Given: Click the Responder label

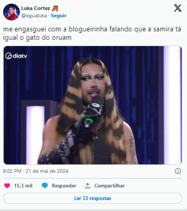Looking at the screenshot, I should point(64,186).
